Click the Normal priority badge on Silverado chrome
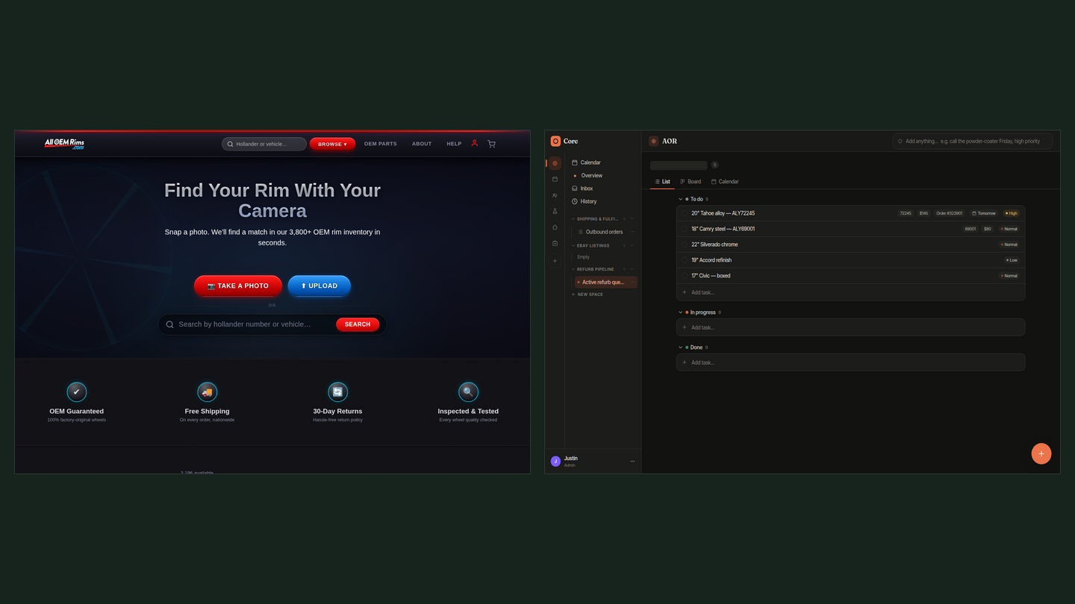The height and width of the screenshot is (604, 1075). tap(1009, 245)
